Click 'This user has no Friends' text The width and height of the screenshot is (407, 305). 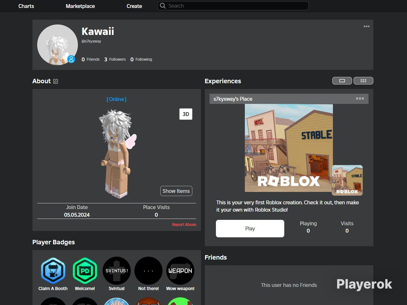[x=289, y=285]
